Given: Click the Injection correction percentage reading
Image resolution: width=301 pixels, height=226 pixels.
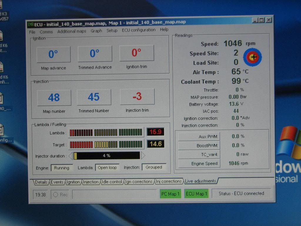Looking at the screenshot, I should [240, 125].
